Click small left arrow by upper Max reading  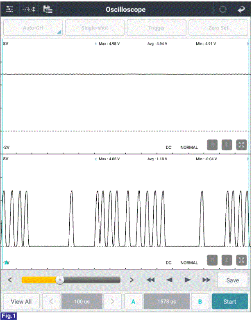click(x=95, y=43)
